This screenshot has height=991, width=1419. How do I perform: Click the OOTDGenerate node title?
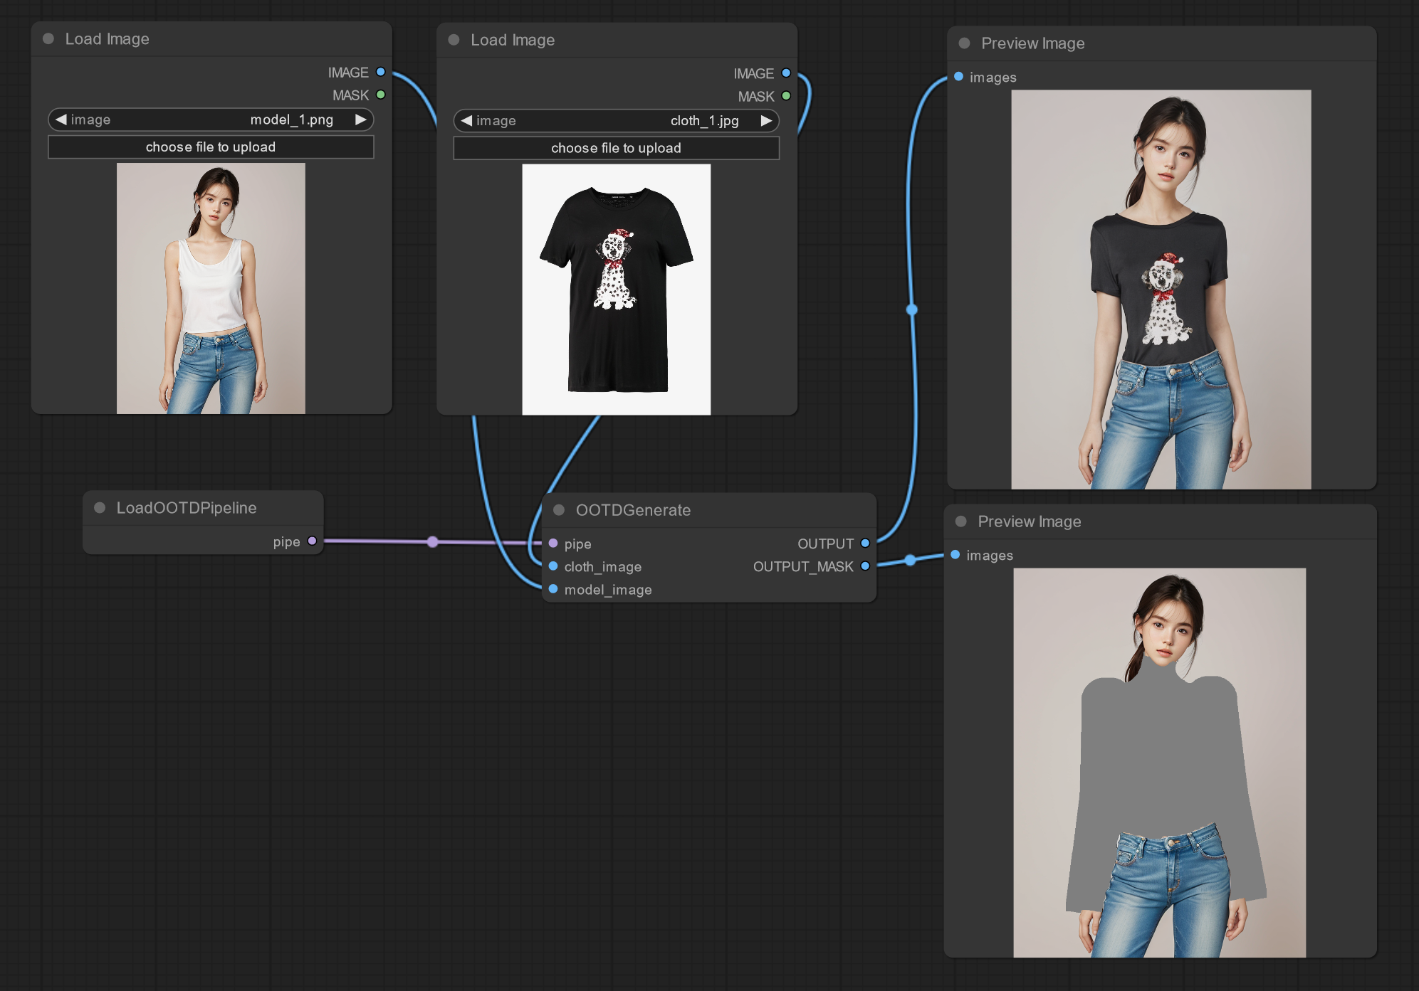pos(633,510)
